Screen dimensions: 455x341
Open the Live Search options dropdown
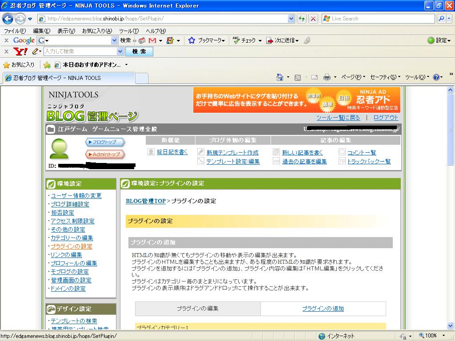click(449, 19)
